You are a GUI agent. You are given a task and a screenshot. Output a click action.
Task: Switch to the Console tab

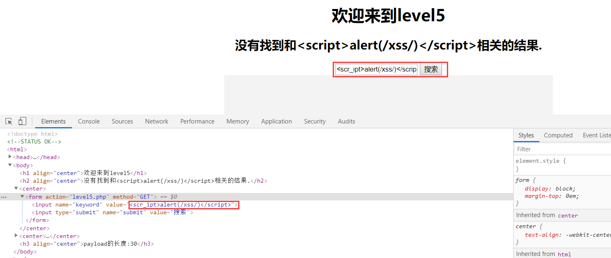(x=89, y=121)
